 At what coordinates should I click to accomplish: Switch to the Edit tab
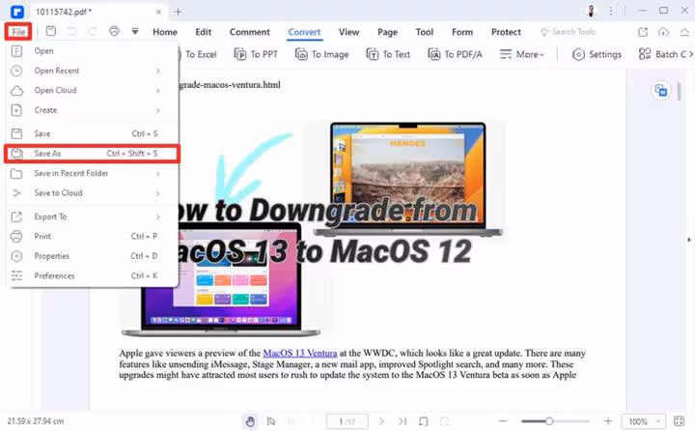203,32
